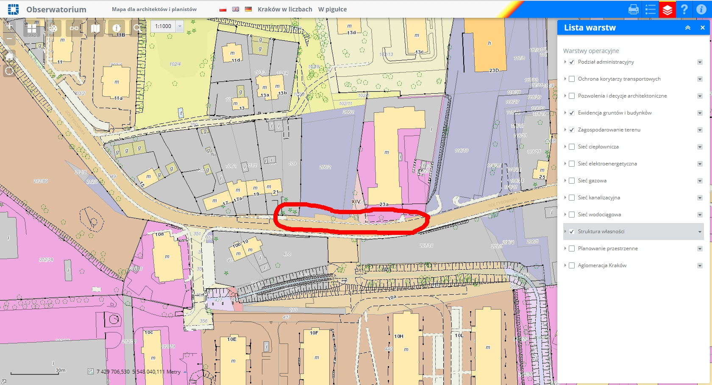Switch language using the German flag

[x=248, y=9]
